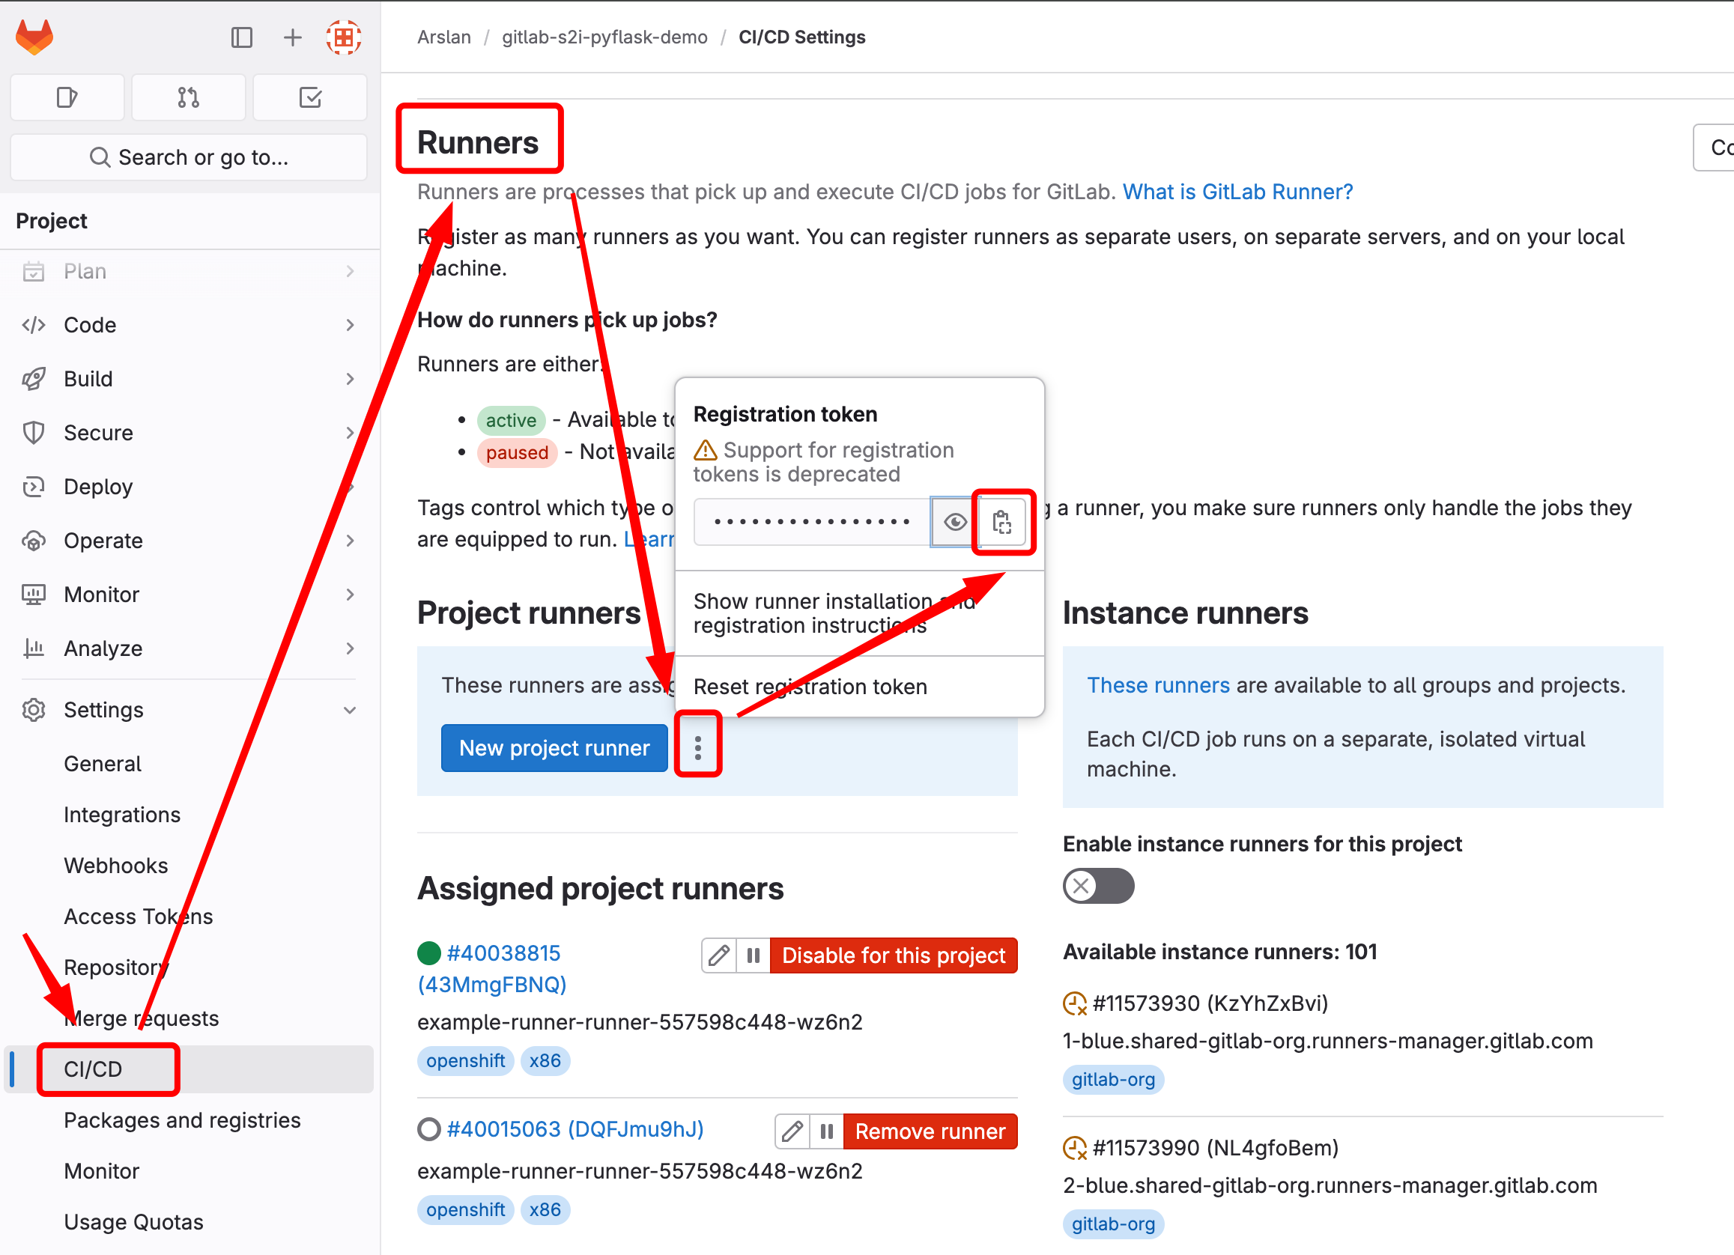Click the Analyze chart icon
1734x1255 pixels.
pos(34,648)
